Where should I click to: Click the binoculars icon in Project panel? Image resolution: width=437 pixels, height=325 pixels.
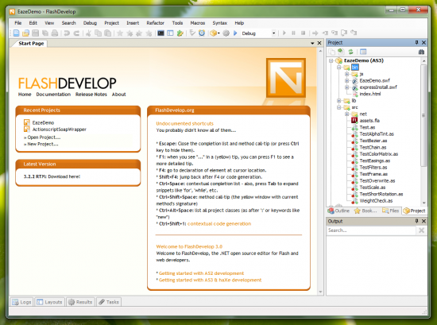pyautogui.click(x=421, y=52)
